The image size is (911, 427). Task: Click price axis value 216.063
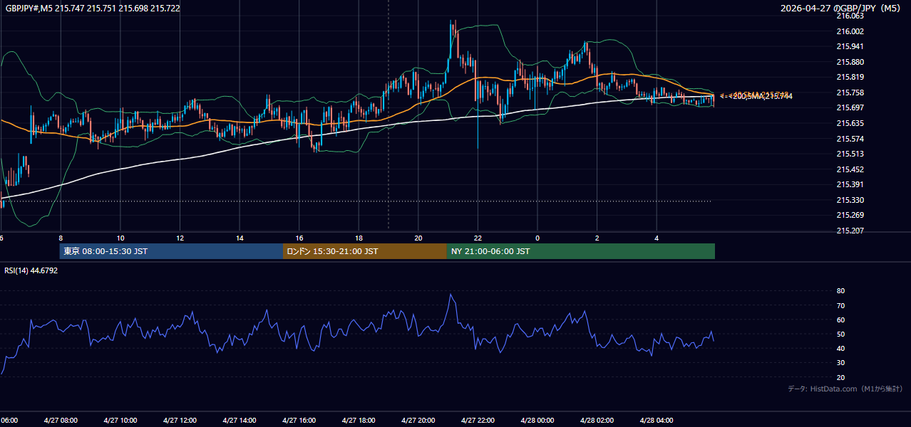[x=850, y=16]
